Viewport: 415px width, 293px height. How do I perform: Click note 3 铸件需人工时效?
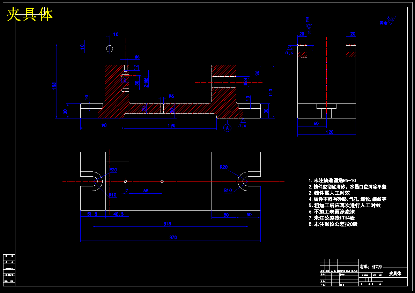(x=329, y=193)
